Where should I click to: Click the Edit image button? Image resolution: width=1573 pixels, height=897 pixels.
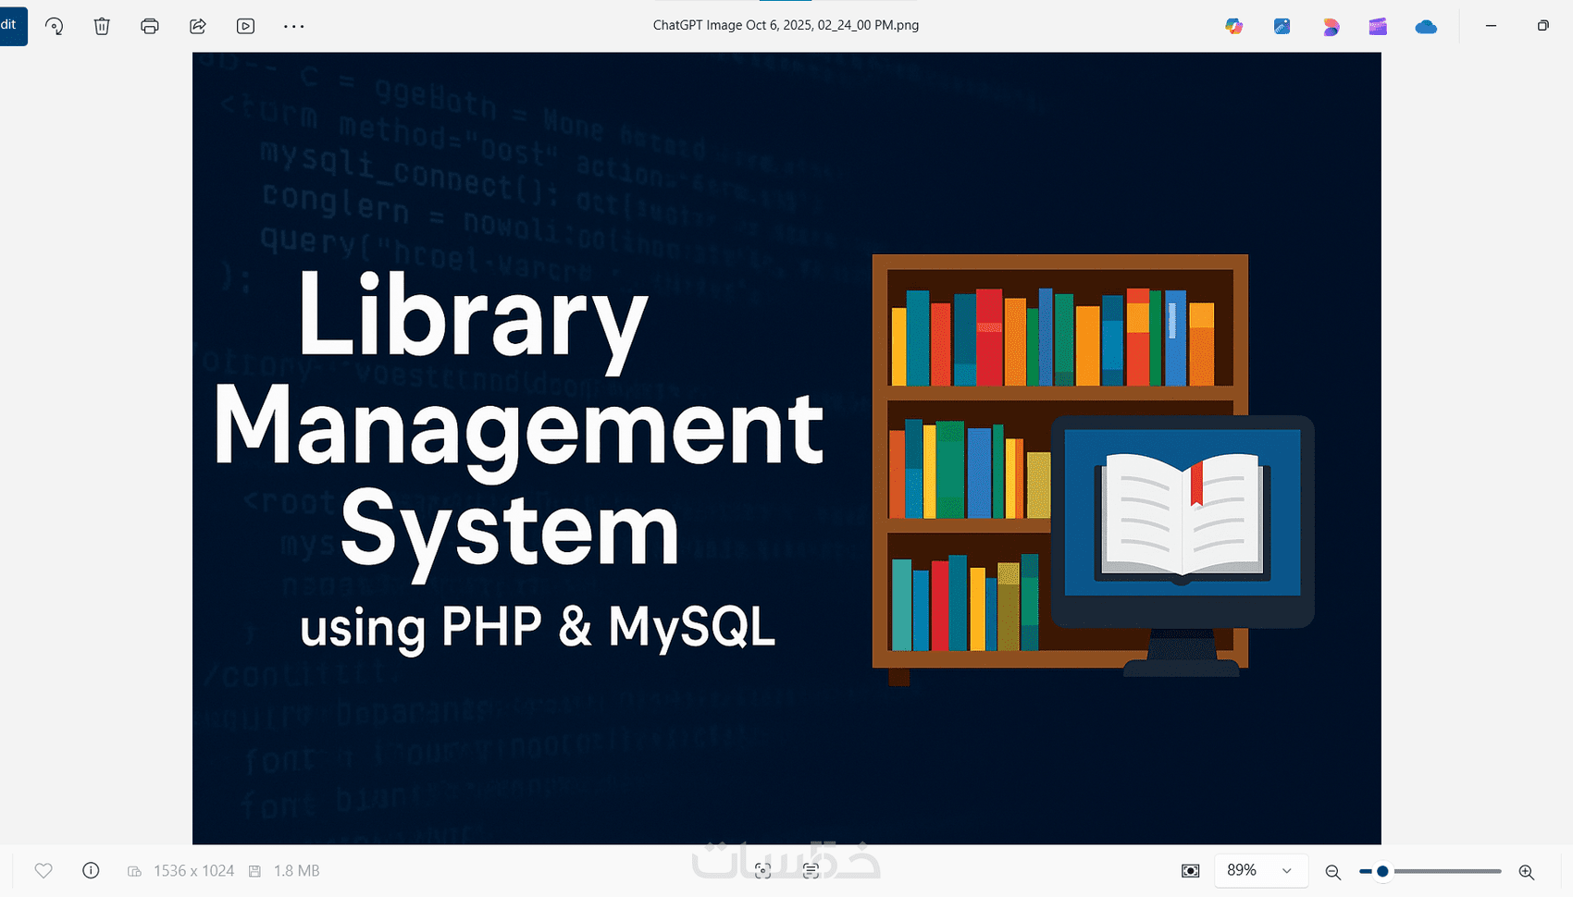point(13,26)
